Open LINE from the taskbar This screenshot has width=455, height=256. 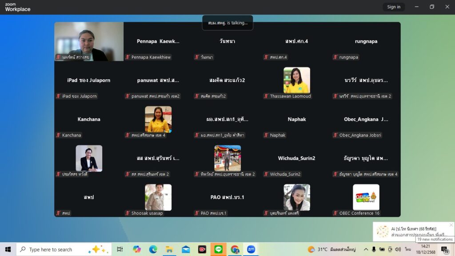tap(219, 249)
